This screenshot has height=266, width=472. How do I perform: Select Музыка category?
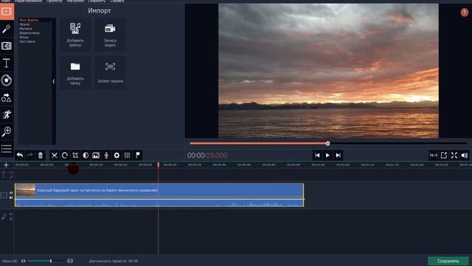pos(26,29)
